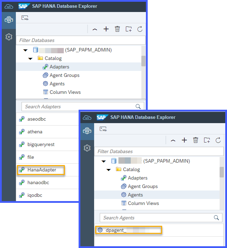Refresh database list in back window
This screenshot has width=227, height=248.
coord(140,29)
